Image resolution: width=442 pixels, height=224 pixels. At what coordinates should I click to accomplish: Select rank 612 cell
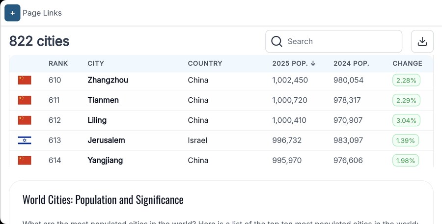(55, 120)
